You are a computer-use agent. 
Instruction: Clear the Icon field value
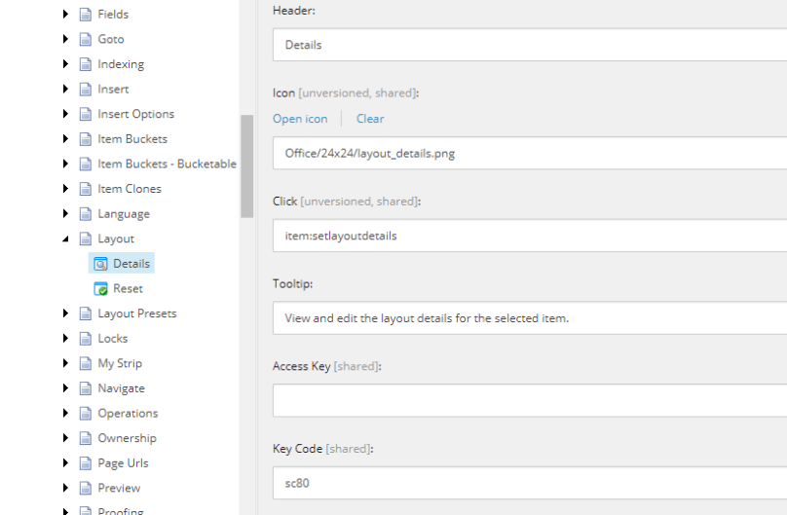click(x=370, y=119)
